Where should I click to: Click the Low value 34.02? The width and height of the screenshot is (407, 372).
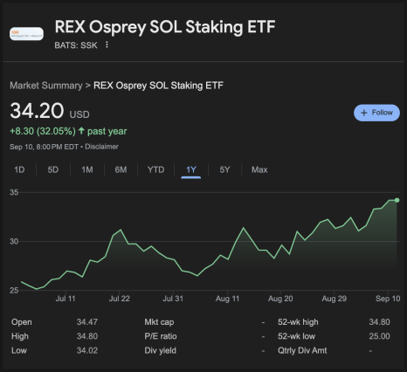[x=87, y=350]
